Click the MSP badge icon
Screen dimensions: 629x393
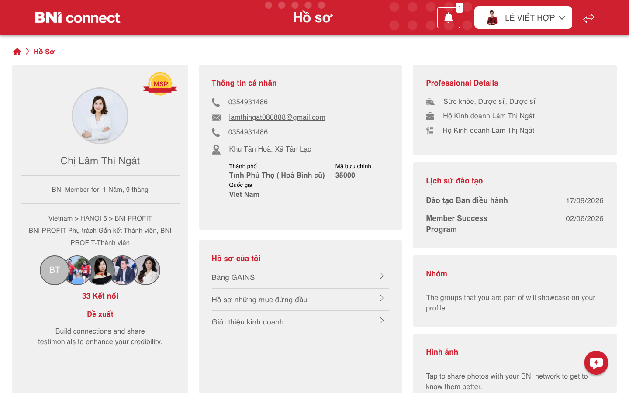(x=160, y=83)
